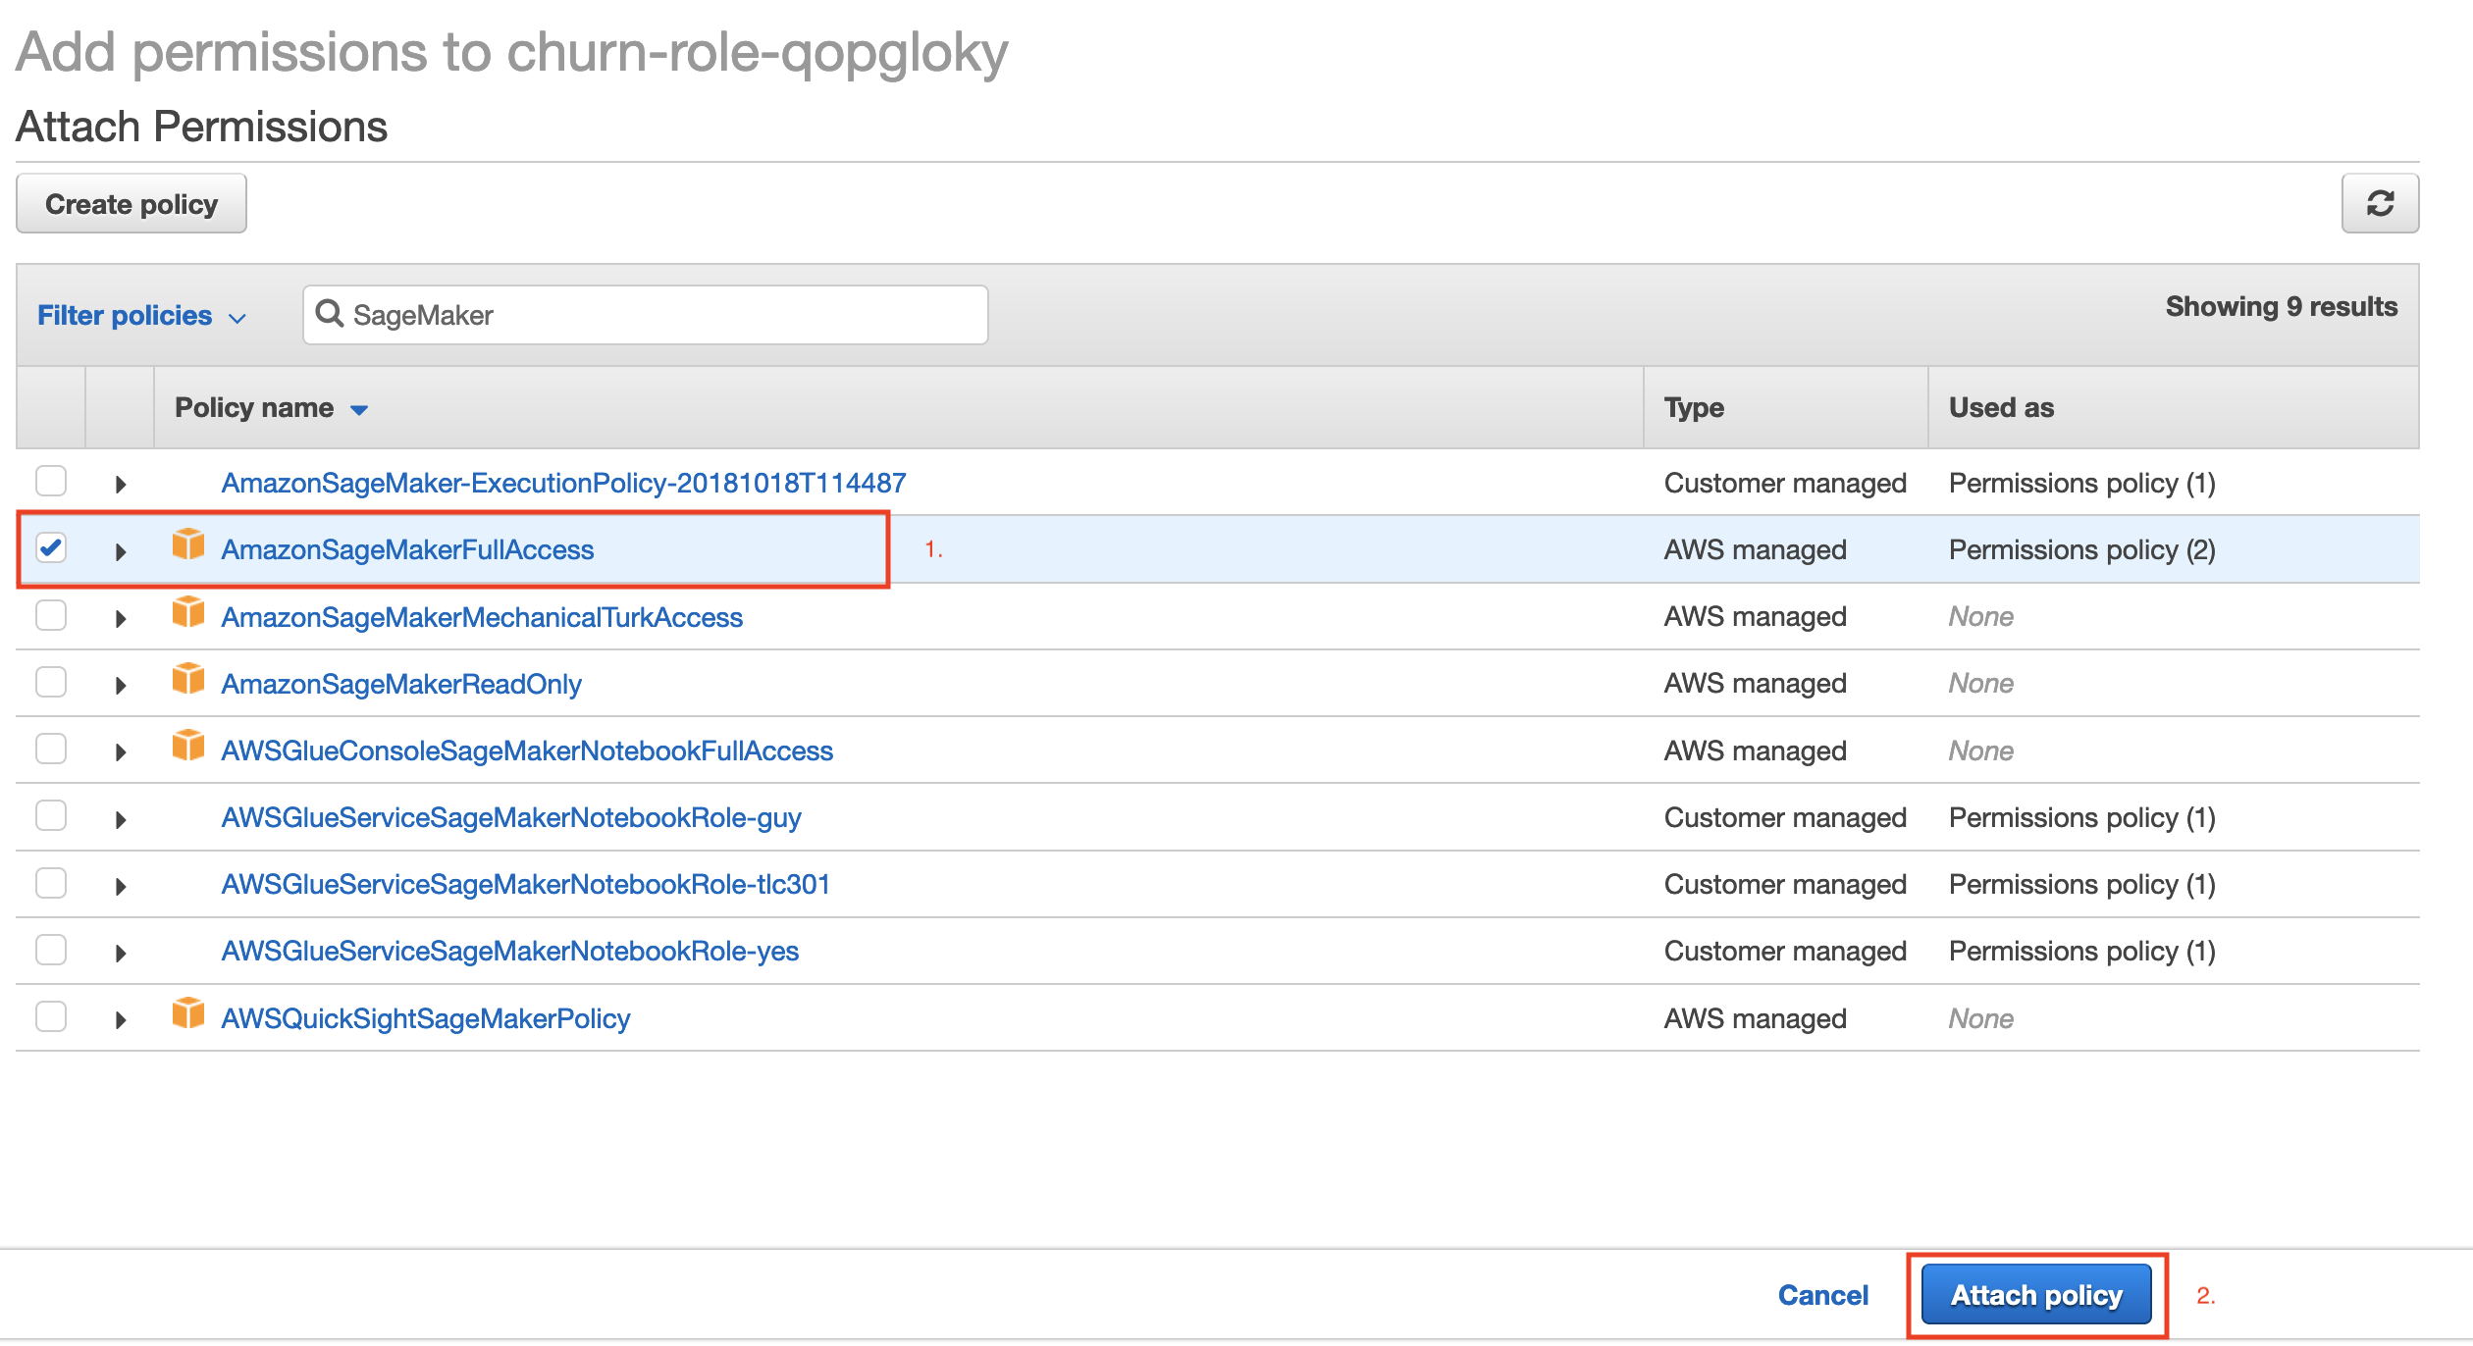Click the AmazonSageMakerReadOnly orange box icon
The width and height of the screenshot is (2473, 1346).
(187, 679)
